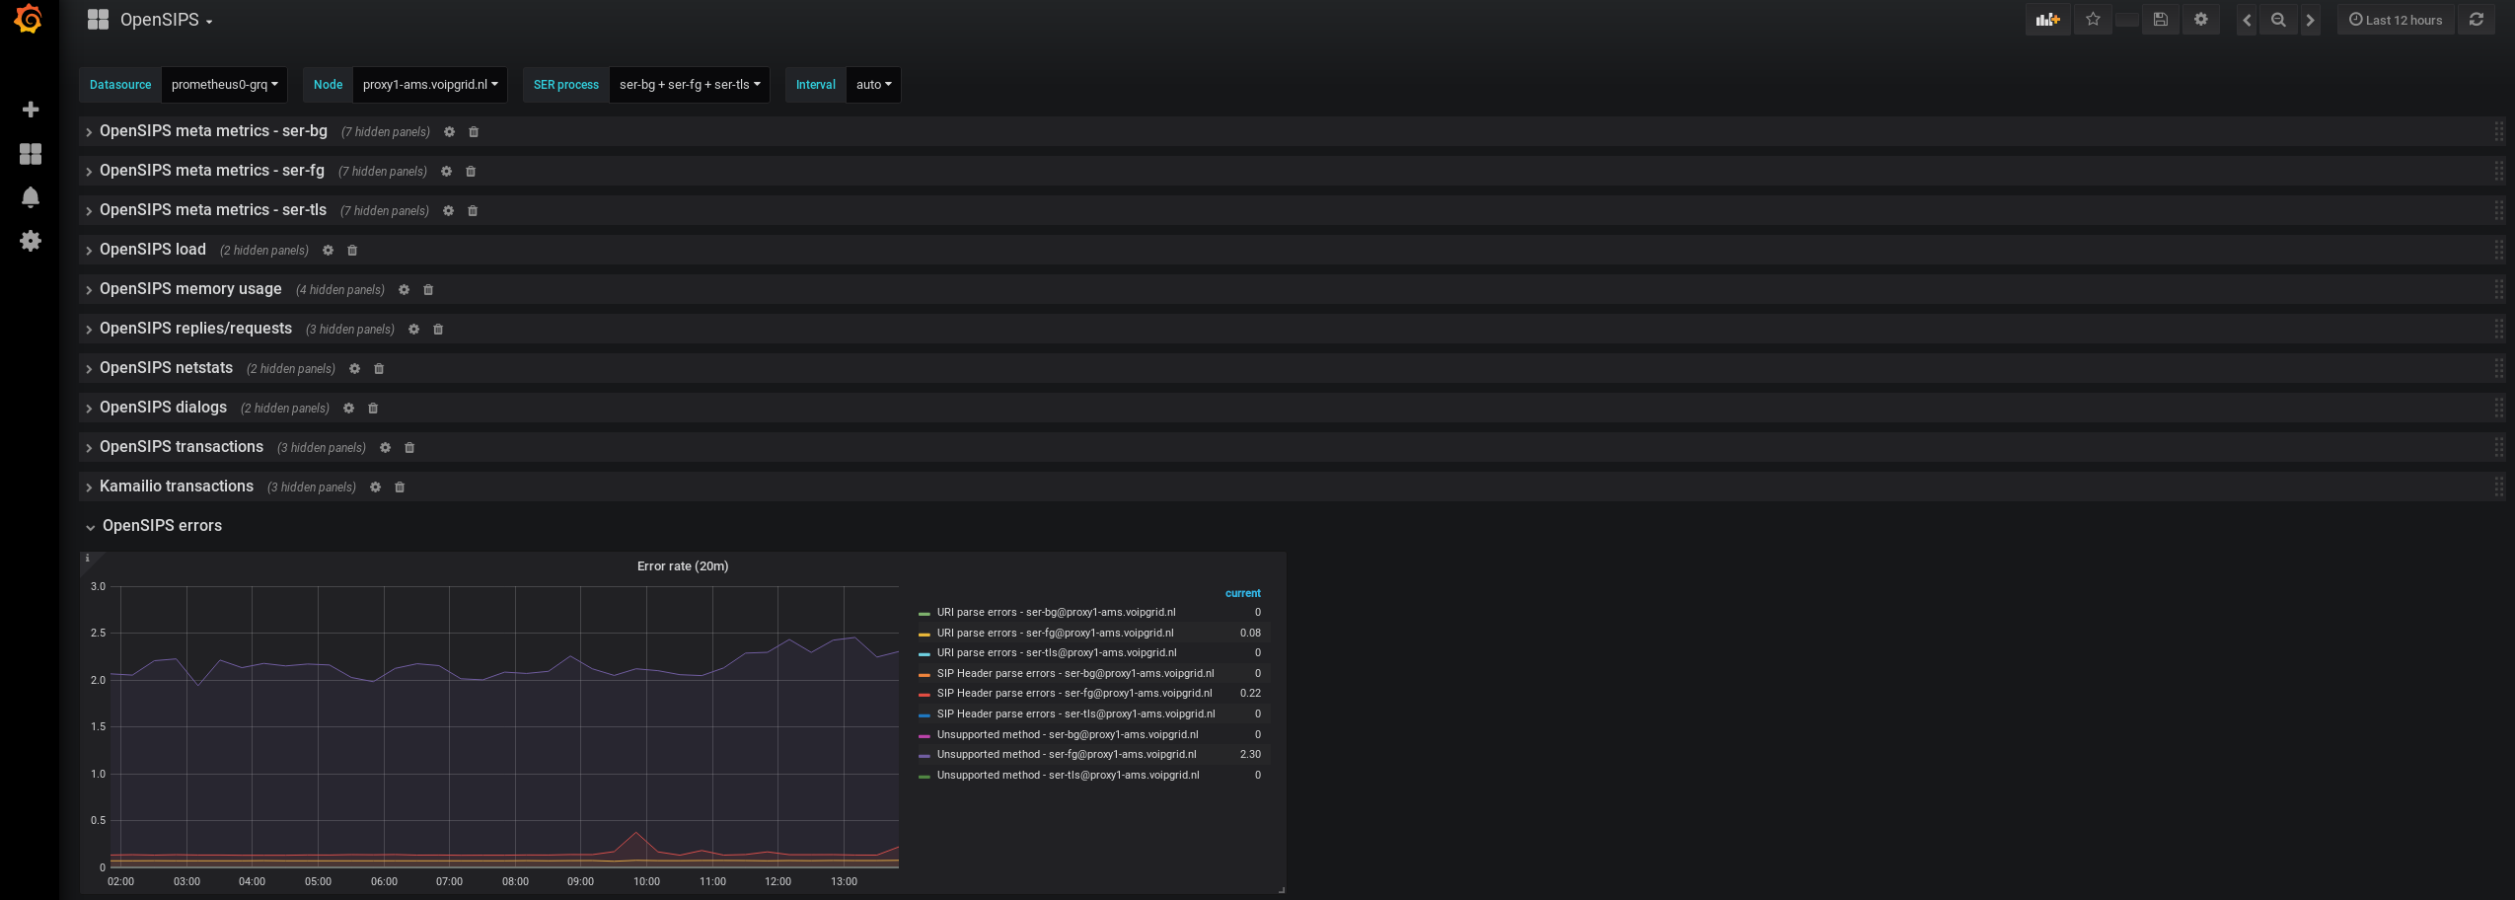Collapse the OpenSIPS errors row

[x=162, y=526]
